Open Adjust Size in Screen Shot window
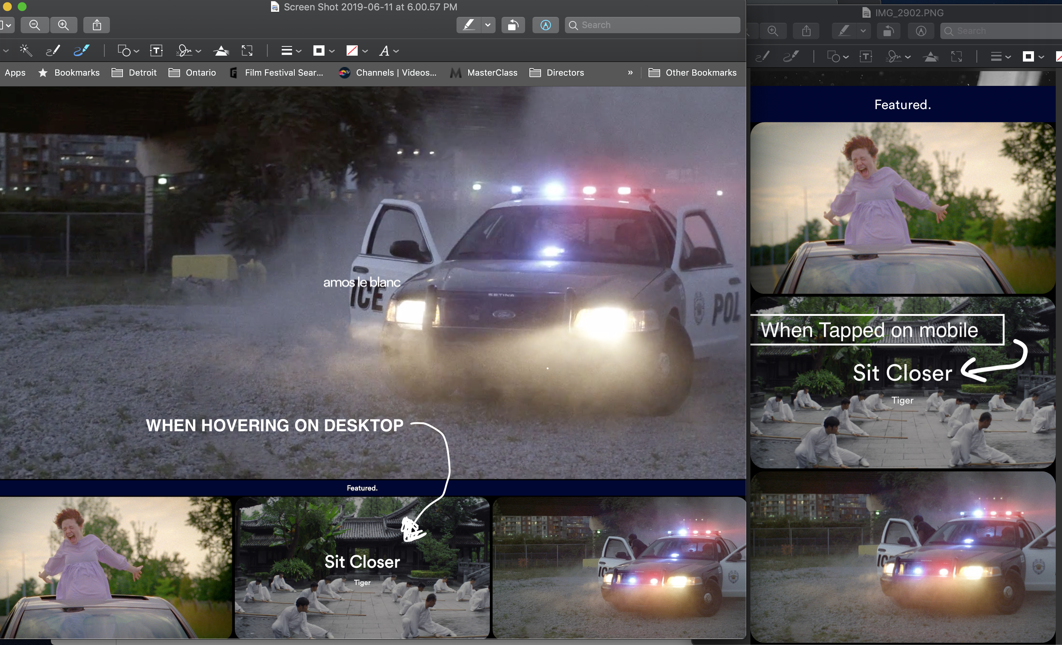The width and height of the screenshot is (1062, 645). [247, 51]
